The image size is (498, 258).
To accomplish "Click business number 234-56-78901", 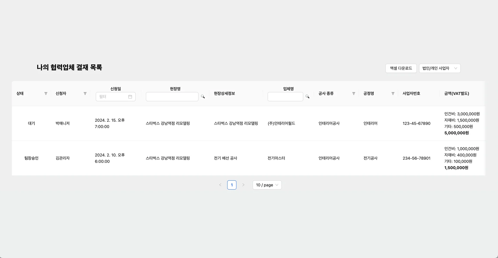I will point(417,158).
